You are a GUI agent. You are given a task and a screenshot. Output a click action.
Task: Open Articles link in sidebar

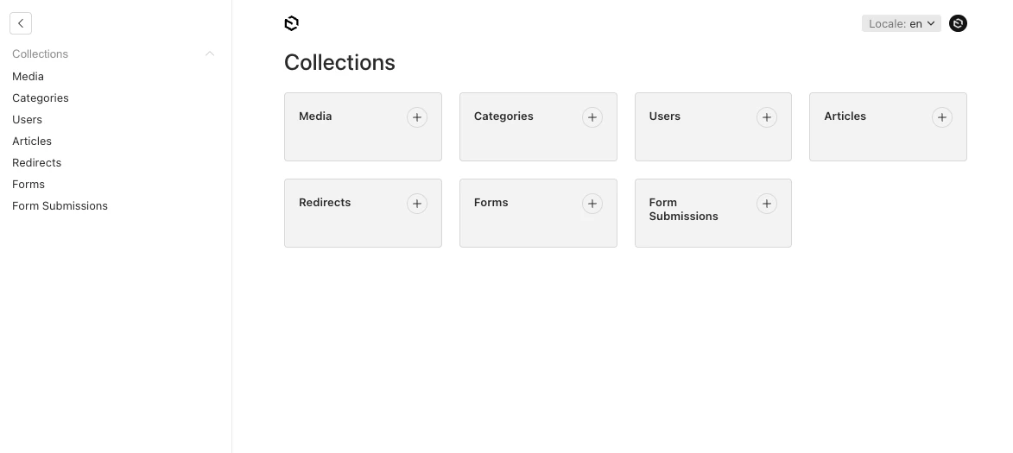(32, 141)
